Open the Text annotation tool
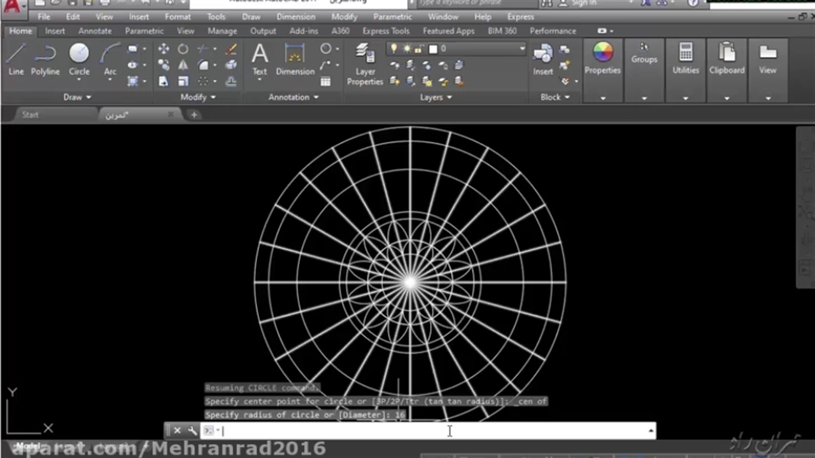The height and width of the screenshot is (458, 815). (259, 59)
